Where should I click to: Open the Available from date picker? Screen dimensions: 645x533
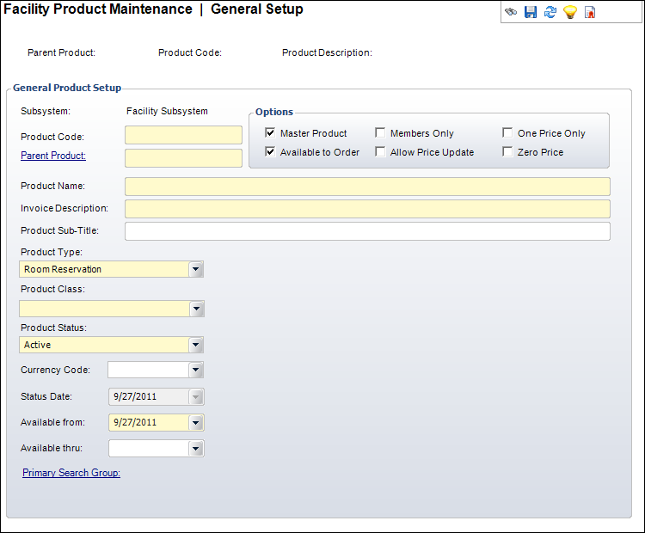[197, 422]
